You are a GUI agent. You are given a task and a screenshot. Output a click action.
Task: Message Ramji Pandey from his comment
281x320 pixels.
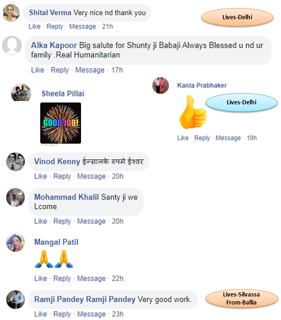click(x=91, y=314)
